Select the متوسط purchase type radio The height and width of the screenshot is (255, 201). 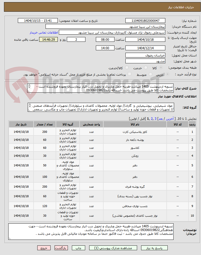[151, 74]
